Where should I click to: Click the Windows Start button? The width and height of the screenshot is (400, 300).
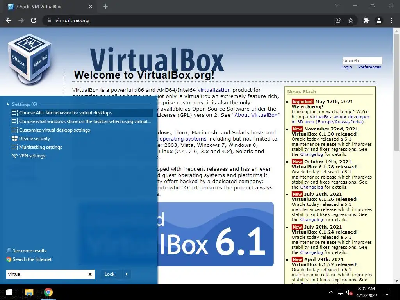pyautogui.click(x=9, y=292)
